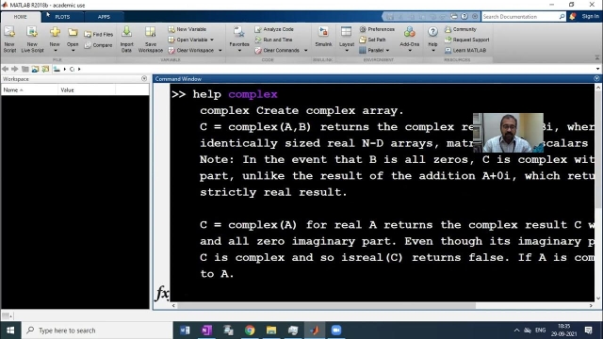Click in the Search Documentation field
Image resolution: width=603 pixels, height=339 pixels.
520,17
